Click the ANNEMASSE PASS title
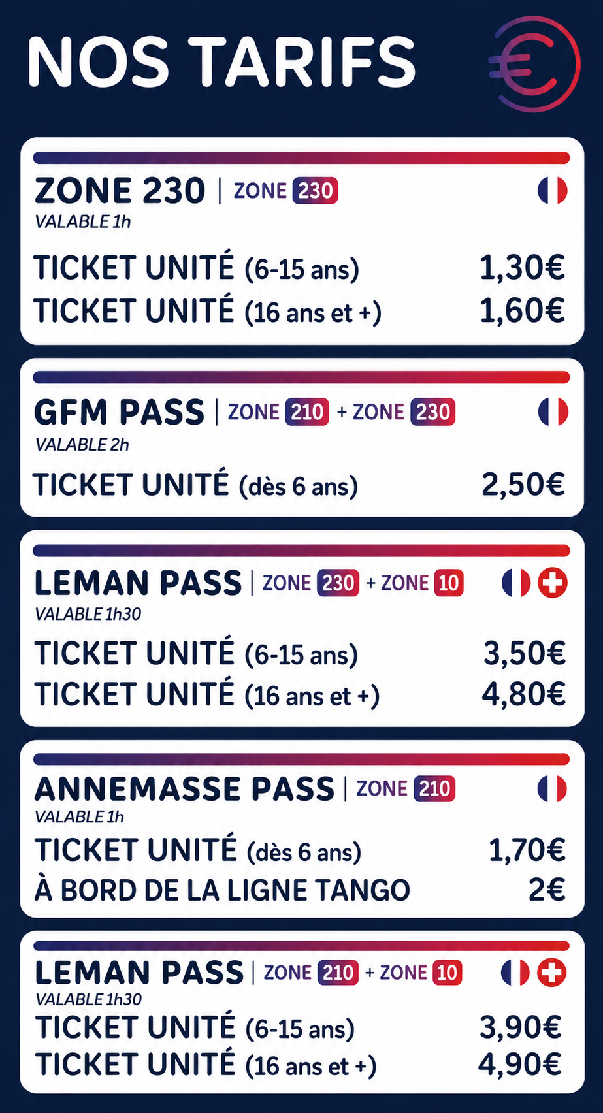 [x=184, y=789]
